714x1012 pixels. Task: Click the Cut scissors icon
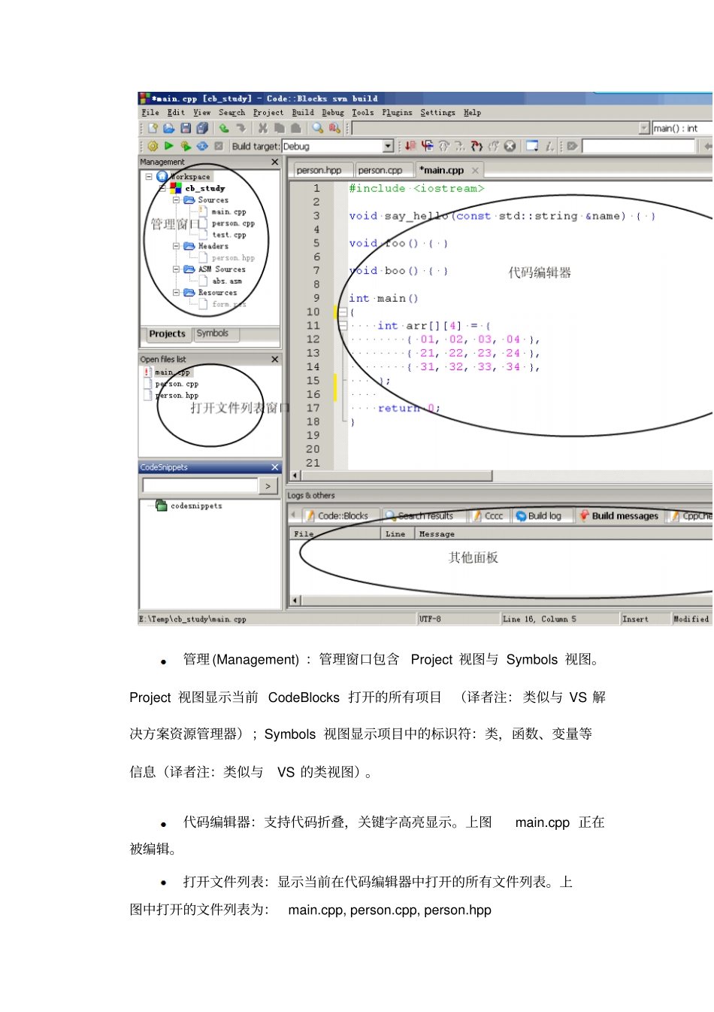pos(263,129)
